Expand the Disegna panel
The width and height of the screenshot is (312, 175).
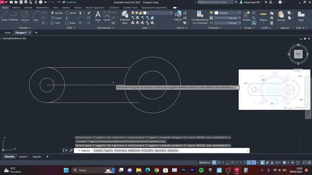[25, 28]
